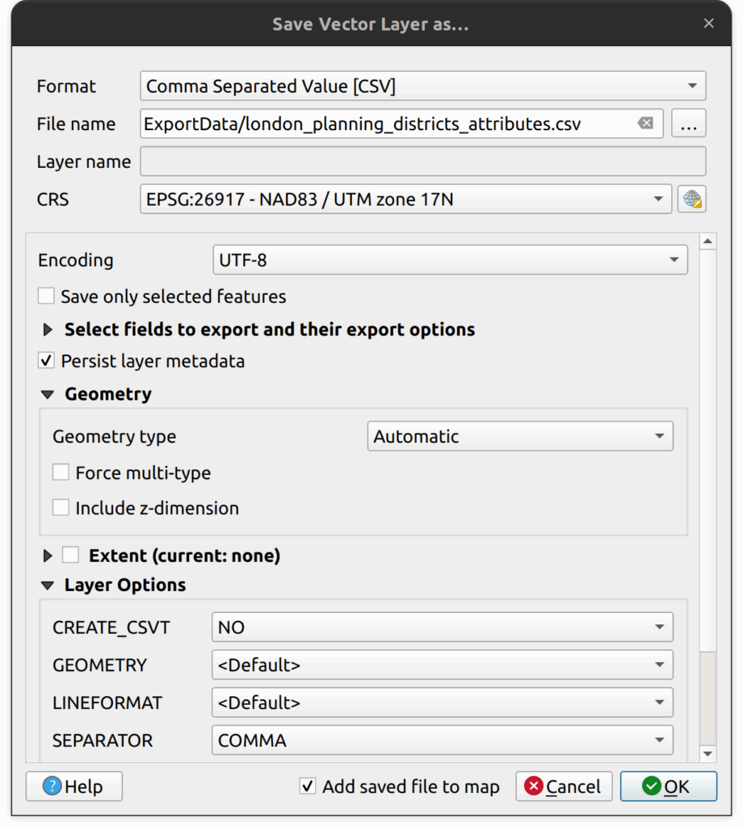The width and height of the screenshot is (743, 827).
Task: Close the Save Vector Layer dialog
Action: (708, 23)
